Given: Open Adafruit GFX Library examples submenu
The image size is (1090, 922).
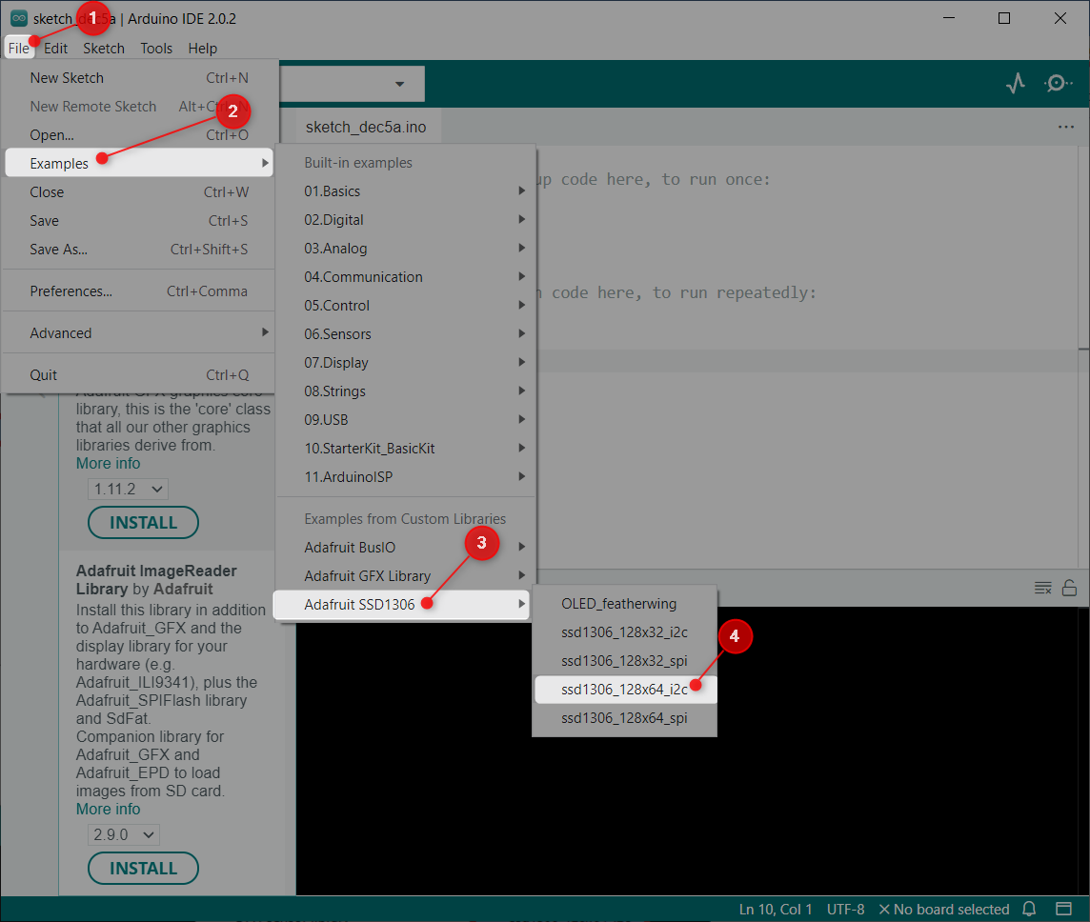Looking at the screenshot, I should click(x=406, y=575).
